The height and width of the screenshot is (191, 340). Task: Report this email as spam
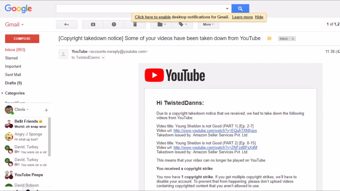point(114,24)
